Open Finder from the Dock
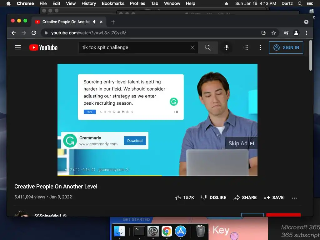 point(119,231)
